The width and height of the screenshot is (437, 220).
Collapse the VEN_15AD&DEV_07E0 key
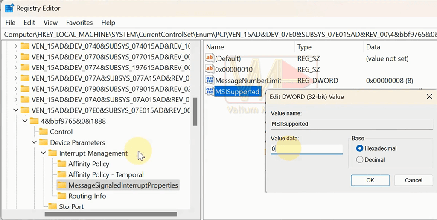pos(16,110)
